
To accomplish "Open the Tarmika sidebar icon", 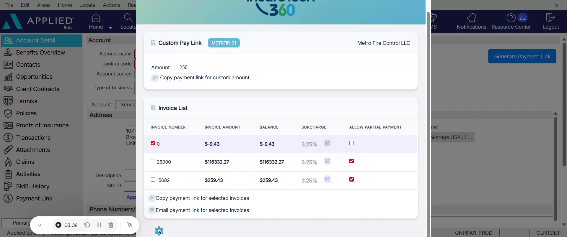I will [x=8, y=101].
